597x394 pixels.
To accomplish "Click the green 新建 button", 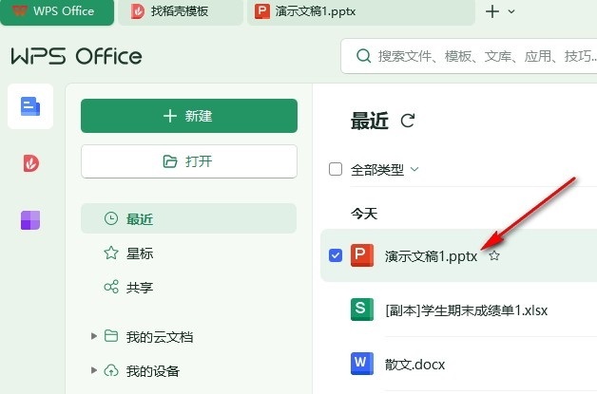I will click(189, 116).
